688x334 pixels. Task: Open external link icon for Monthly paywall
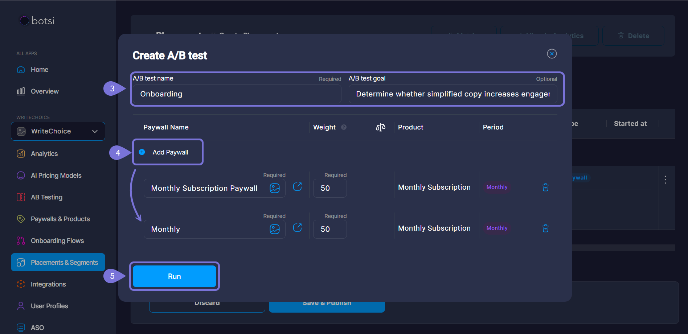pos(297,228)
